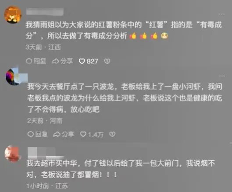
Task: Select the 我去超市买中华 comment text
Action: point(121,169)
